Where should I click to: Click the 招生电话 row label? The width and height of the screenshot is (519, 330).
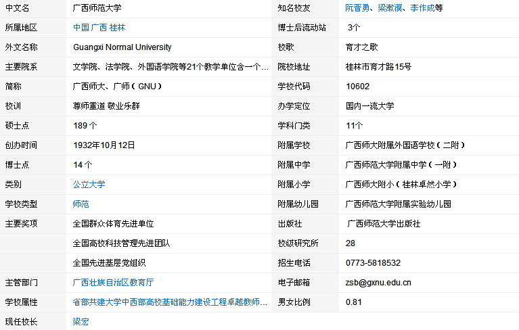(294, 263)
